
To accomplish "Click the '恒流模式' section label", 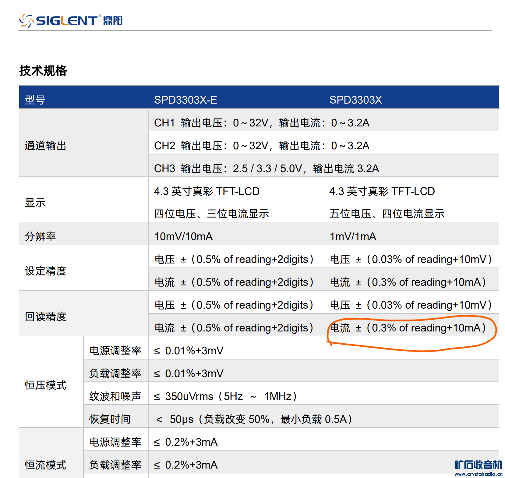I will pyautogui.click(x=45, y=465).
